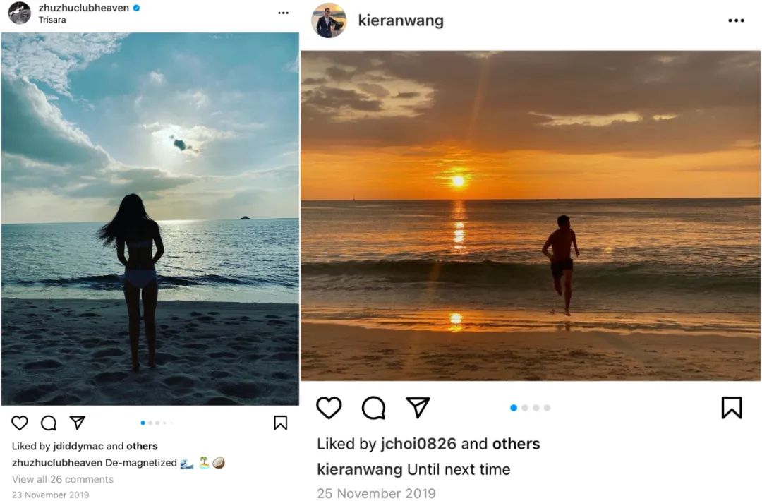Save the kieranwang sunset post
This screenshot has width=762, height=501.
pyautogui.click(x=732, y=407)
